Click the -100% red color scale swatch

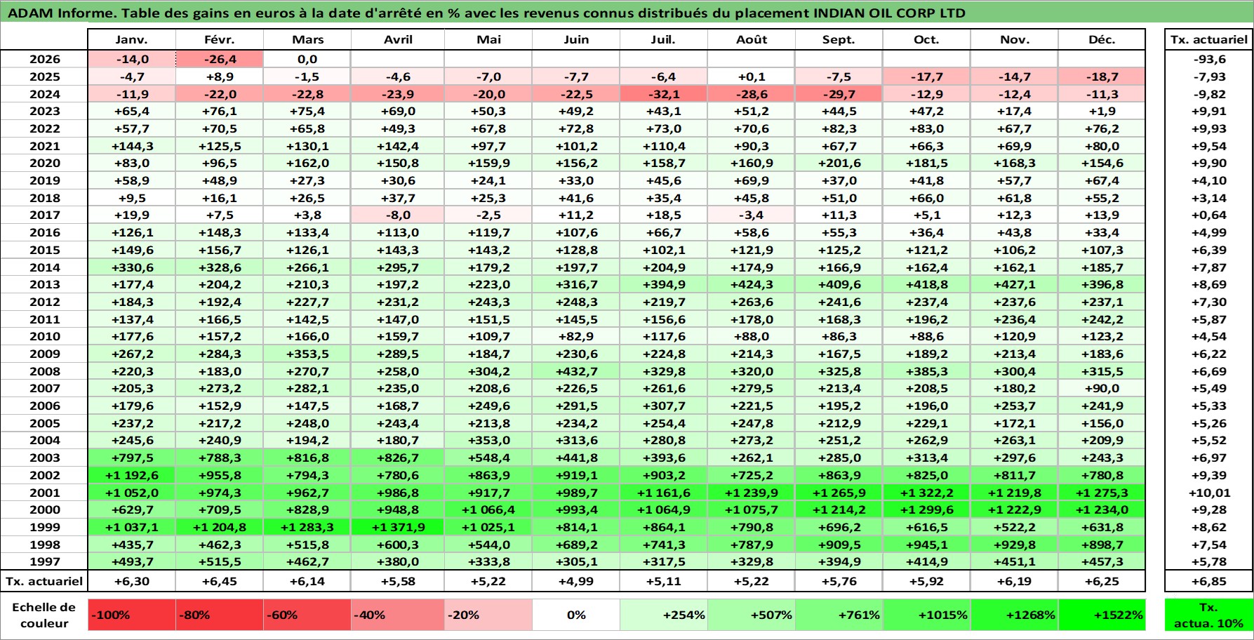[132, 615]
